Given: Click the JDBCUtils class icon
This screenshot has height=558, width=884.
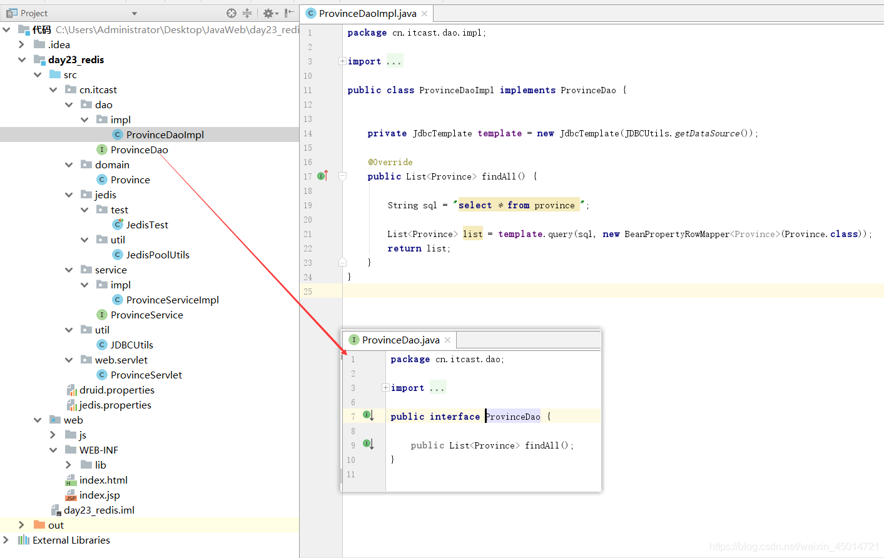Looking at the screenshot, I should (x=101, y=345).
